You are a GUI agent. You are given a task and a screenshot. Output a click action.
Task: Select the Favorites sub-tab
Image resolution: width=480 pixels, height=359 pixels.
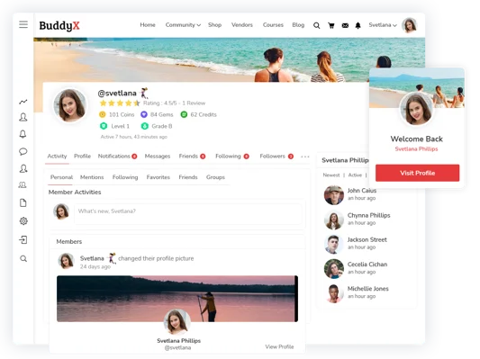[158, 177]
